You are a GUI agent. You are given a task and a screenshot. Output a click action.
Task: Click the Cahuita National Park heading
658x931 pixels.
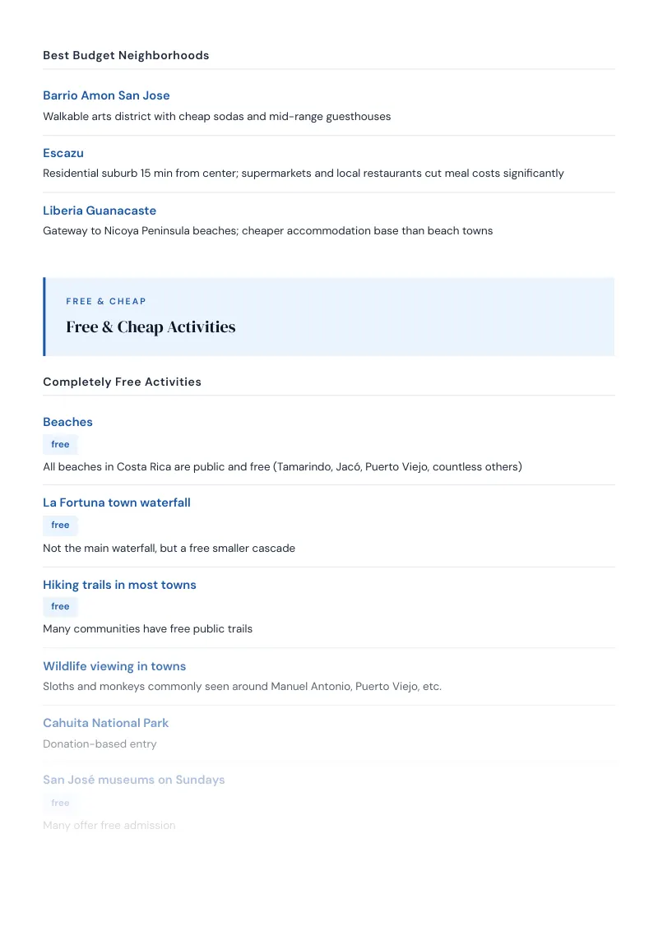click(106, 723)
